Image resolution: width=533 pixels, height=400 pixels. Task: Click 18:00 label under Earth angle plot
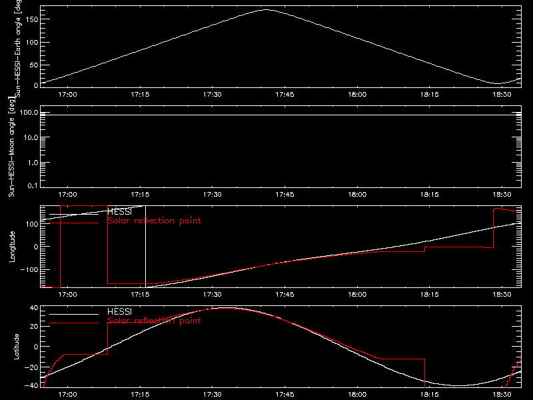tap(357, 95)
